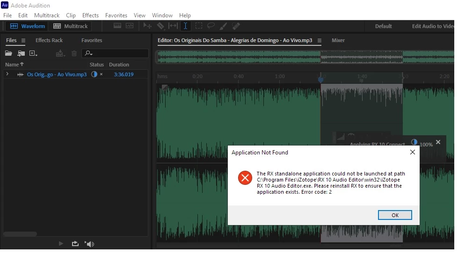
Task: Expand the Os Orig...go - Ao Vivo.mp3 row
Action: pyautogui.click(x=7, y=74)
